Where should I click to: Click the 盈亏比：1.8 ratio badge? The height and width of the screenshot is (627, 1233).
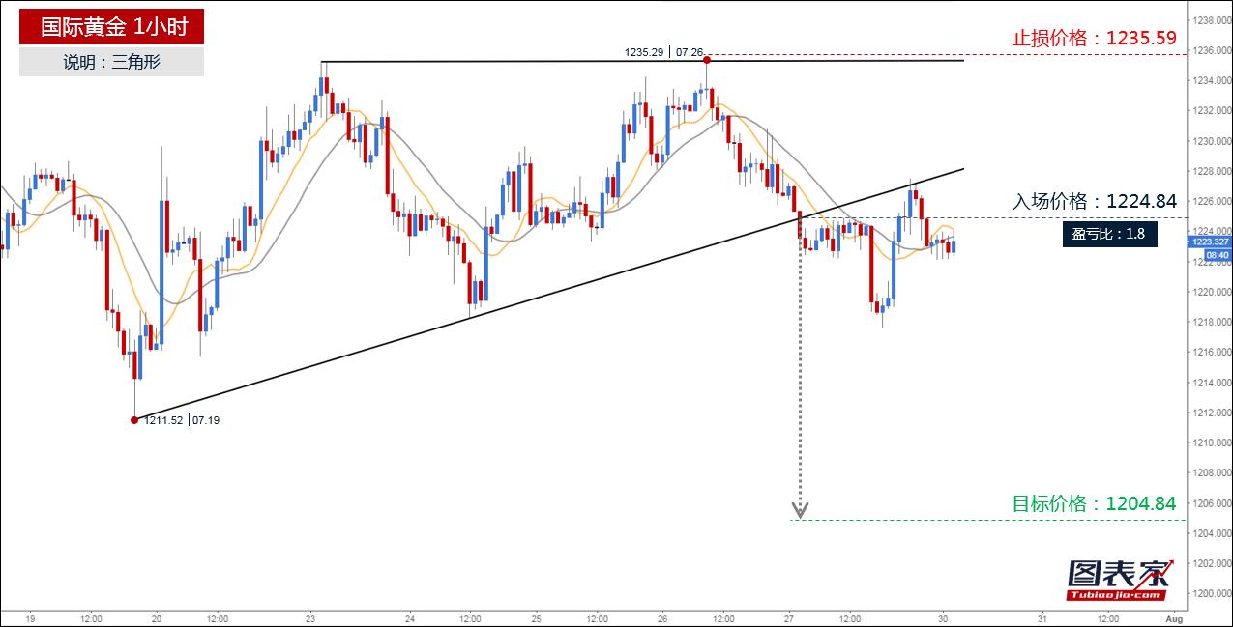coord(1109,232)
